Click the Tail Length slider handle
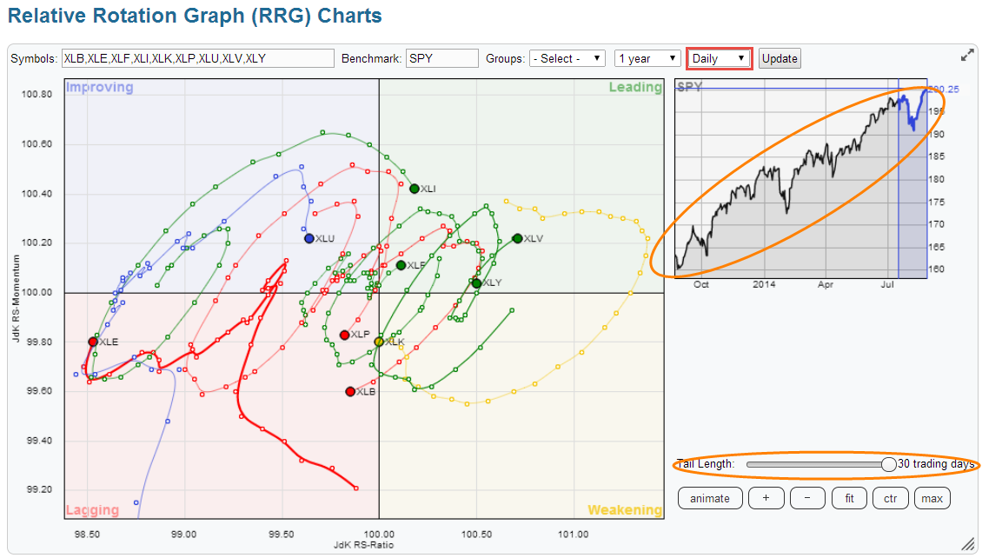The height and width of the screenshot is (558, 982). (x=888, y=464)
